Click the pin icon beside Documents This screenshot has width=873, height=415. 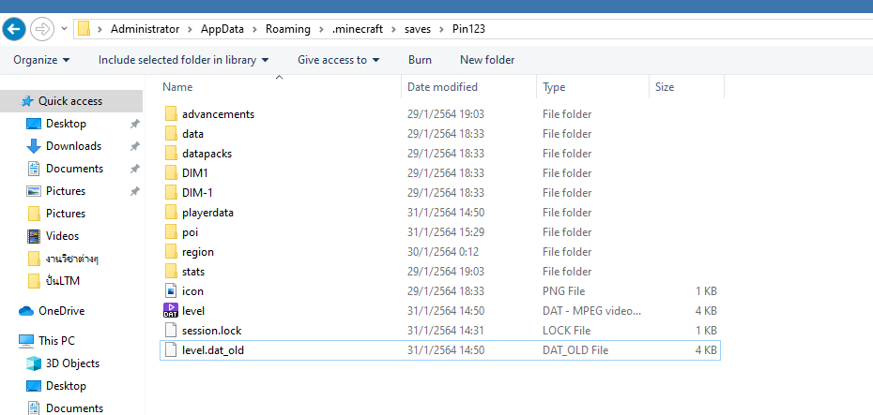[x=134, y=169]
